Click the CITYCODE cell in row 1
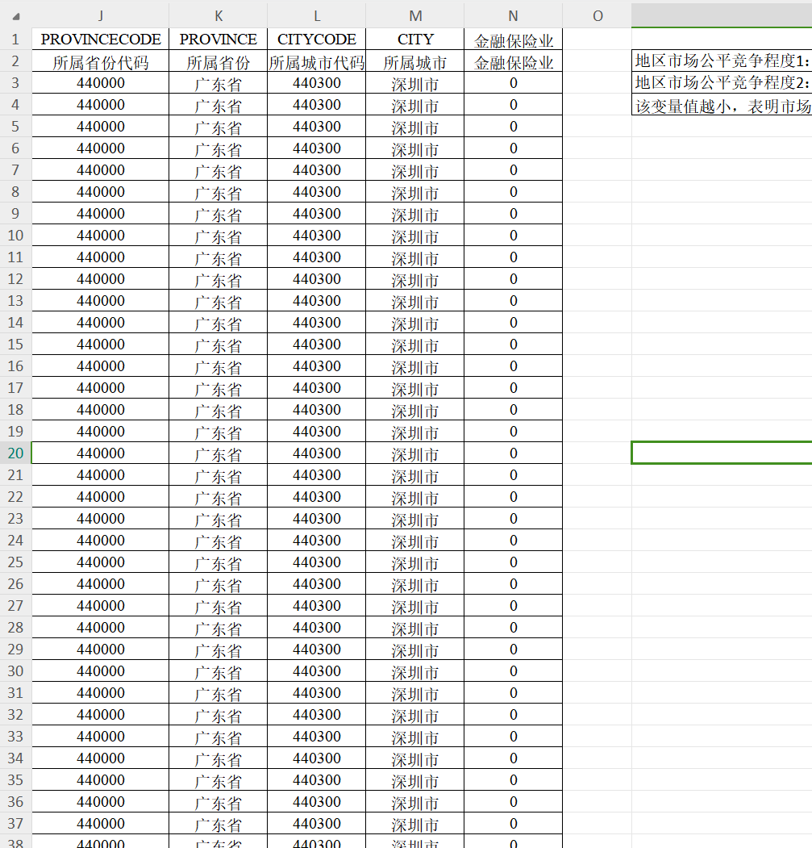This screenshot has height=848, width=812. pos(316,39)
